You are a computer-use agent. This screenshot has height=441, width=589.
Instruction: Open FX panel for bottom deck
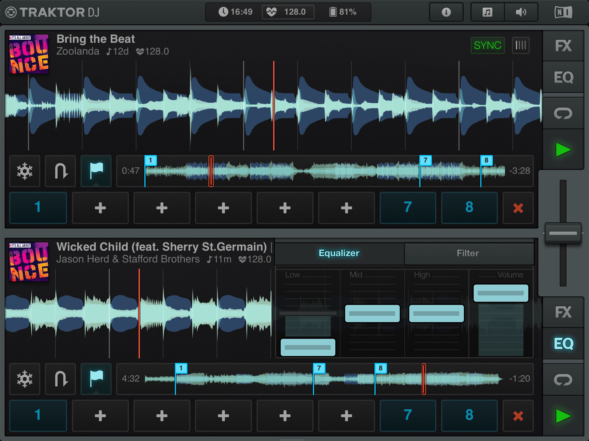click(563, 312)
